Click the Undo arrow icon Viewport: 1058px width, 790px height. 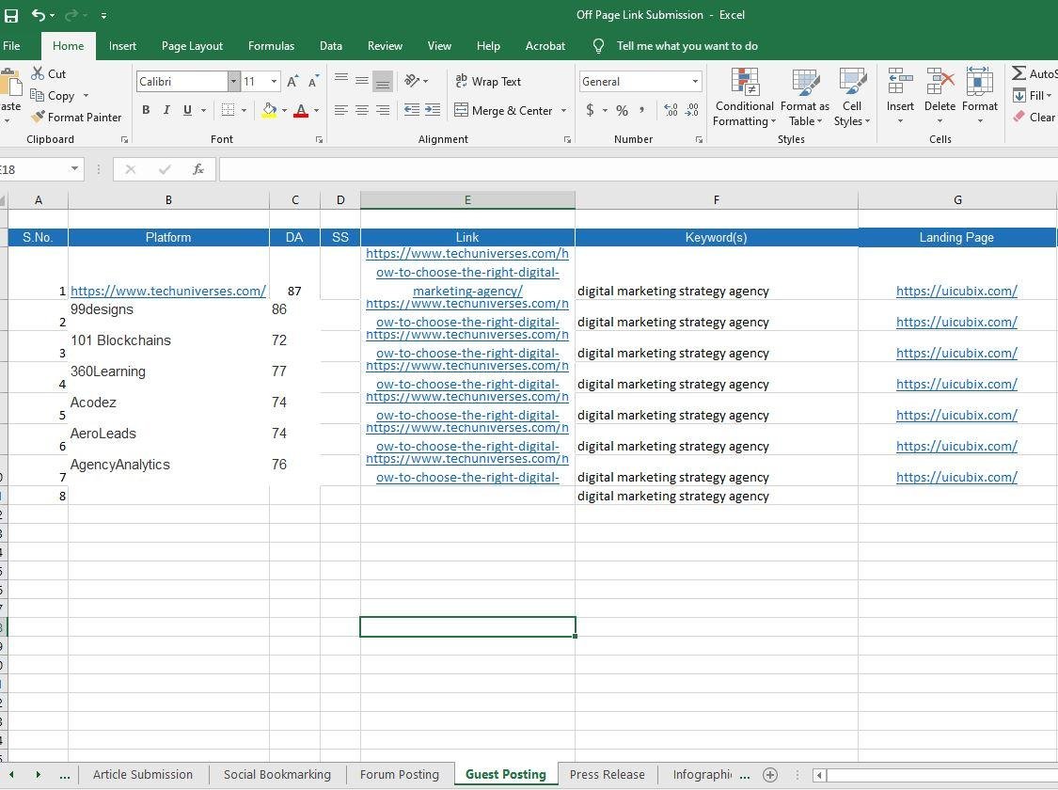tap(39, 15)
